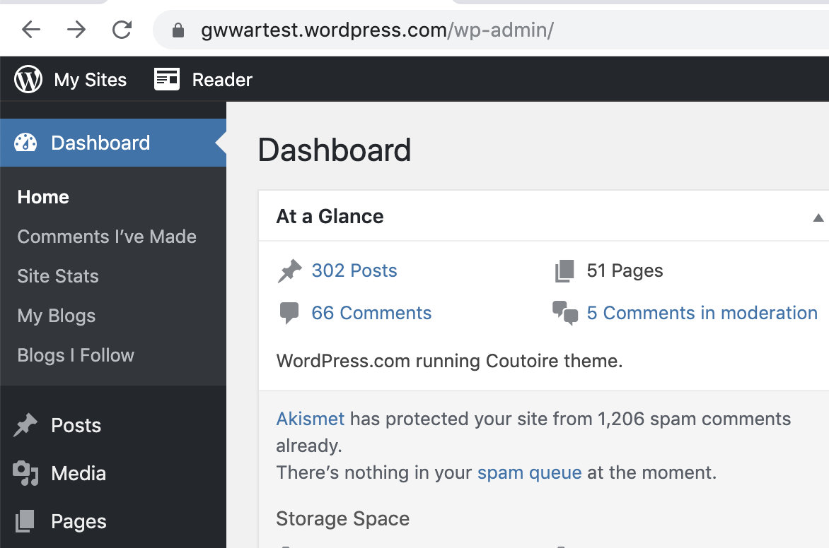Click the pushpin icon beside 302 Posts
The height and width of the screenshot is (548, 829).
pos(290,271)
